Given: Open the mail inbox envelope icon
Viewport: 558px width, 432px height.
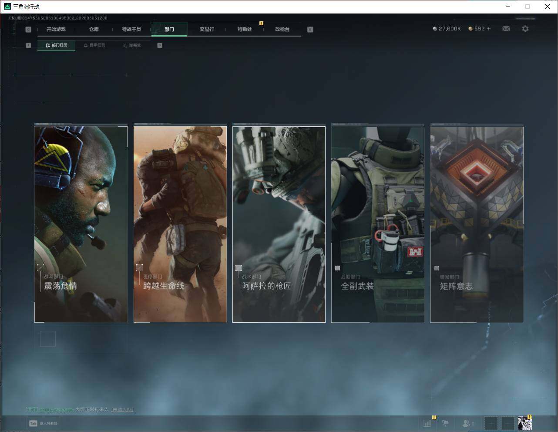Looking at the screenshot, I should click(x=506, y=29).
